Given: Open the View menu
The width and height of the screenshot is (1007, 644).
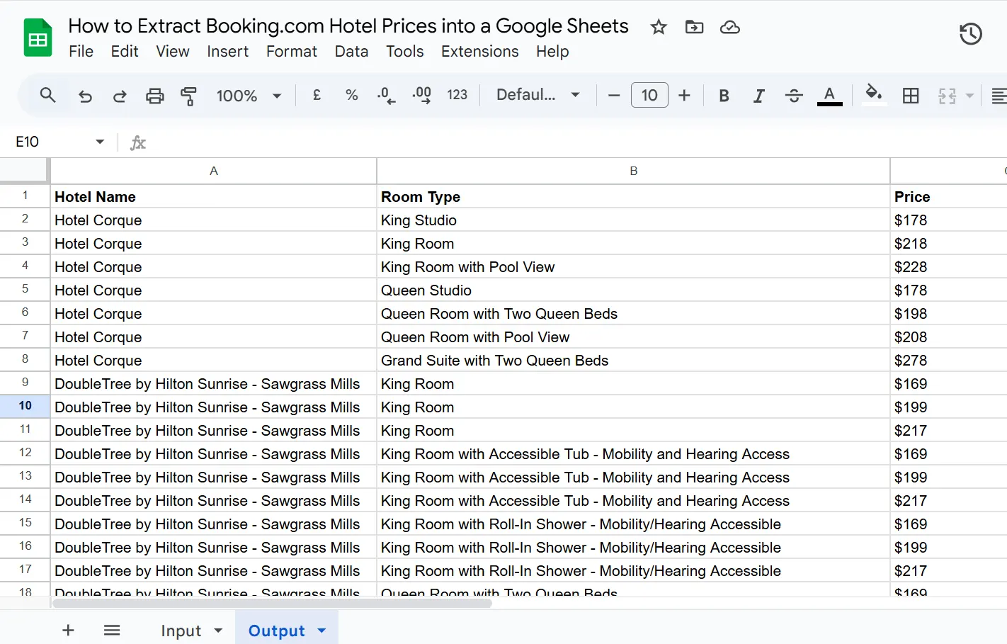Looking at the screenshot, I should (x=173, y=52).
